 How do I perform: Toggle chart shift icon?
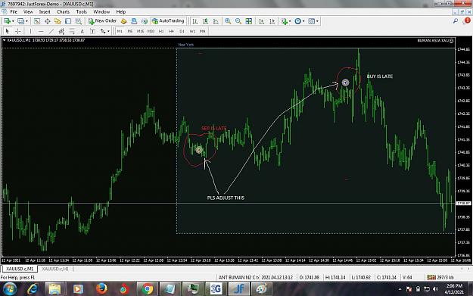(x=272, y=21)
